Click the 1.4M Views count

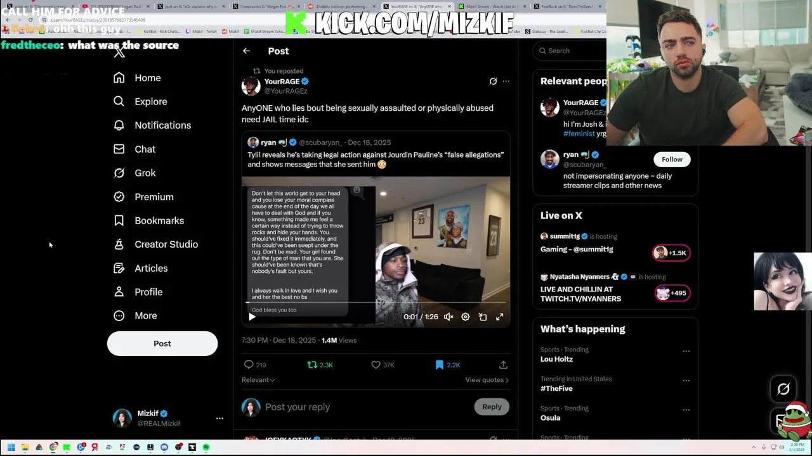click(x=339, y=341)
